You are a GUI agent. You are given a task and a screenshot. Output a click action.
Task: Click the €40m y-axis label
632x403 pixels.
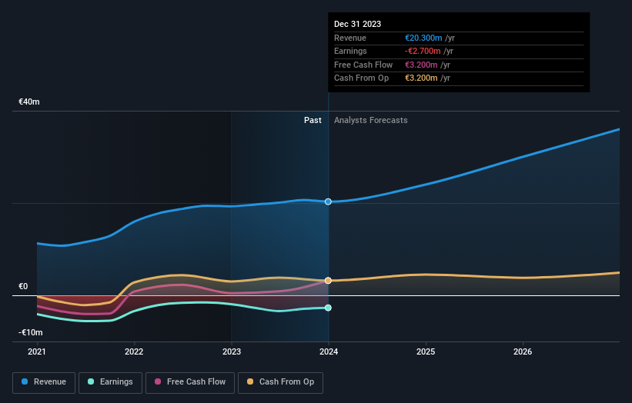(x=29, y=102)
